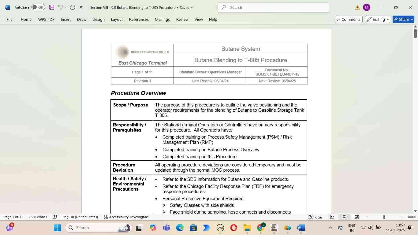This screenshot has width=418, height=235.
Task: Open Opera browser from taskbar
Action: (x=233, y=228)
